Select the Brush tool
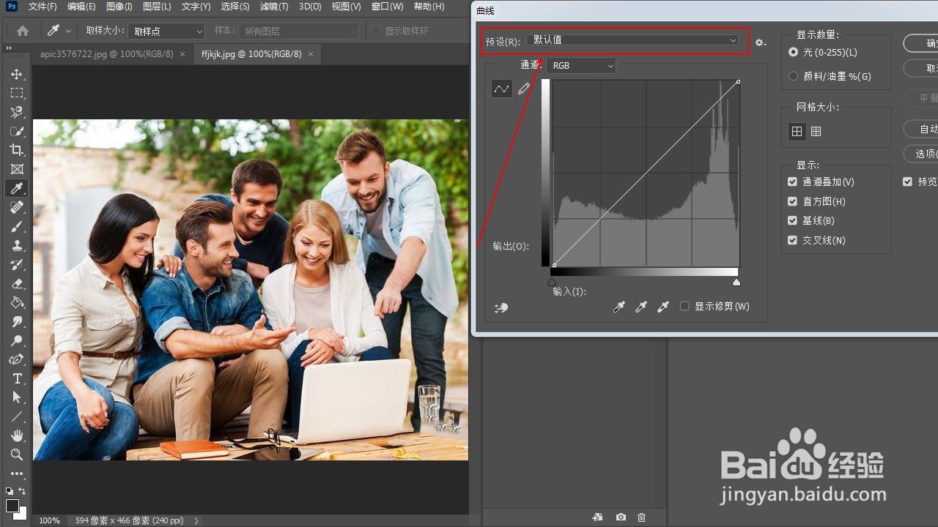This screenshot has width=938, height=527. point(16,226)
